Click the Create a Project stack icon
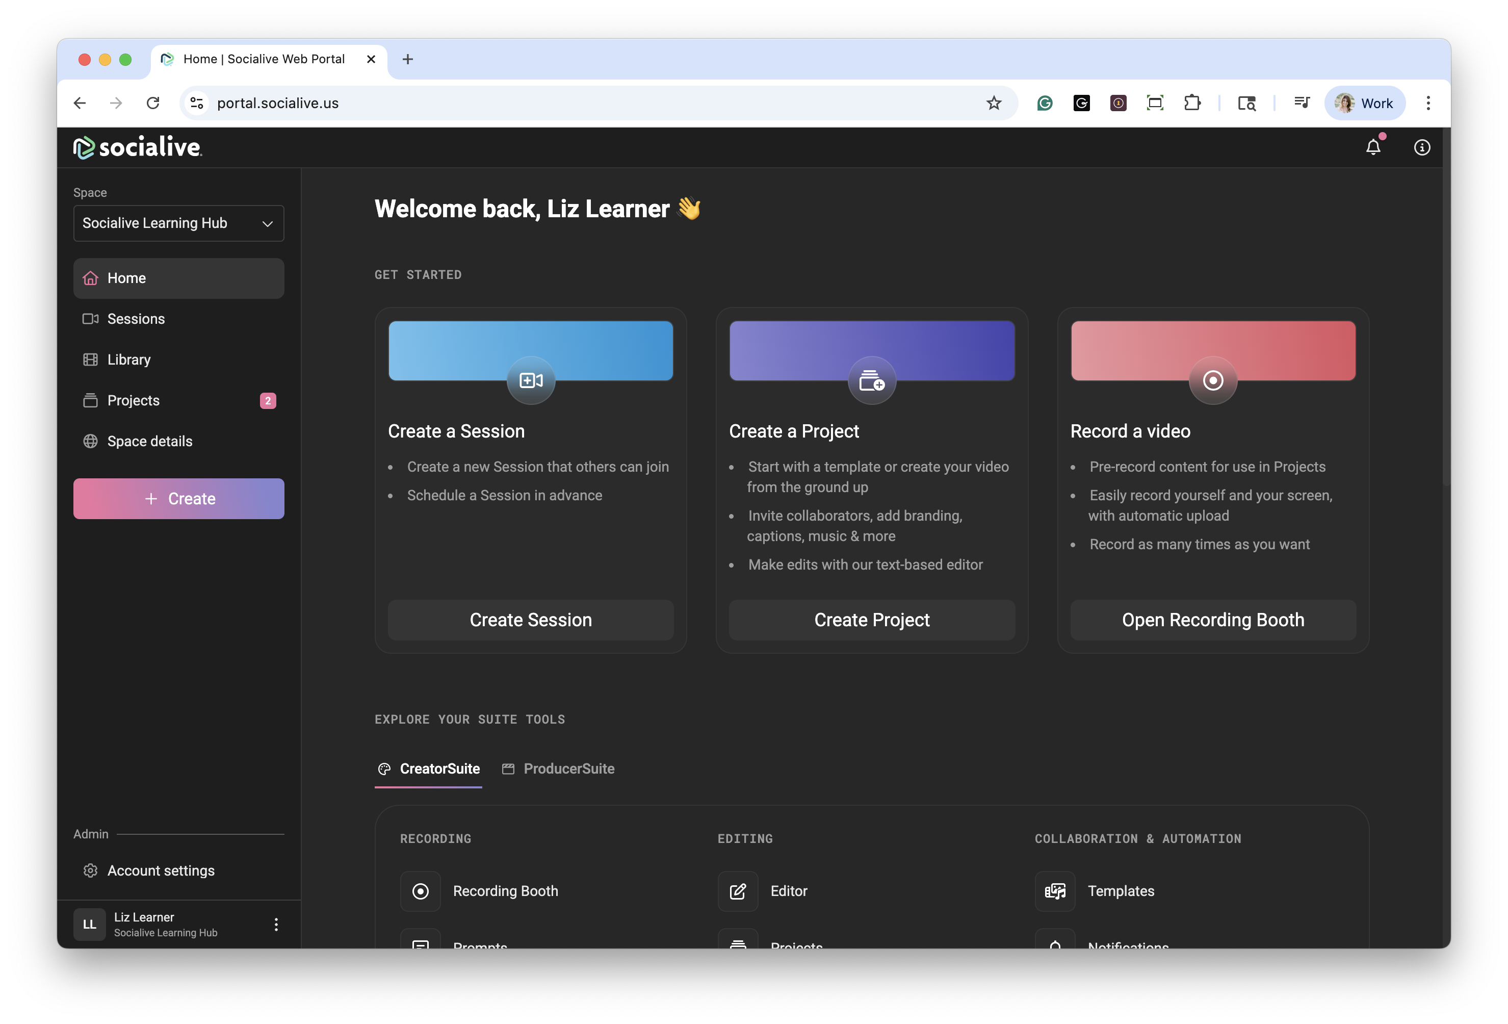This screenshot has height=1024, width=1508. (x=871, y=380)
